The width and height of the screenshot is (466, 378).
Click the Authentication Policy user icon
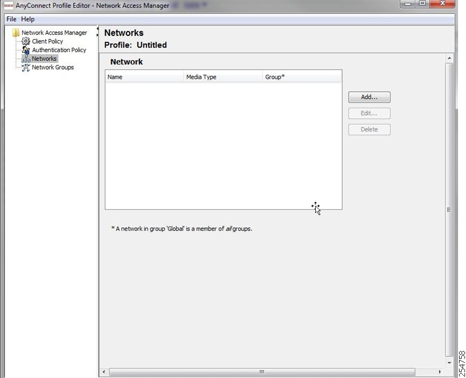26,50
